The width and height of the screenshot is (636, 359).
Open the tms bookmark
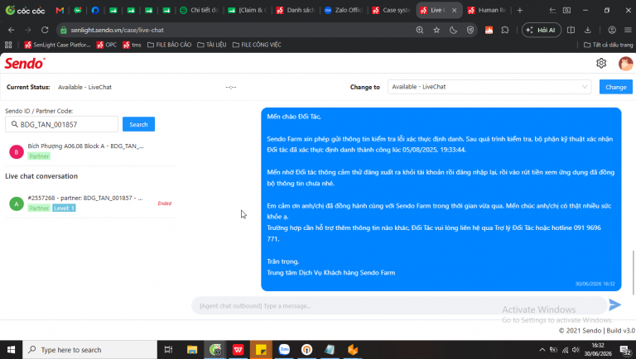click(132, 45)
